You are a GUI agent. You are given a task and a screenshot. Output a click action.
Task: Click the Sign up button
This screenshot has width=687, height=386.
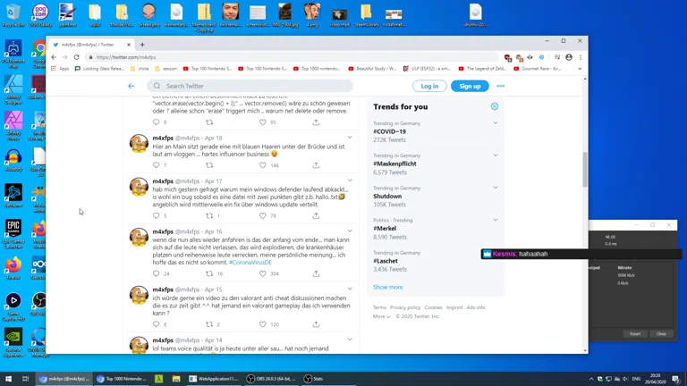pos(469,87)
